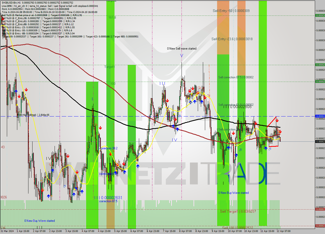This screenshot has height=234, width=325.
Task: Click the 161.8 Fibonacci level label
Action: (x=112, y=18)
